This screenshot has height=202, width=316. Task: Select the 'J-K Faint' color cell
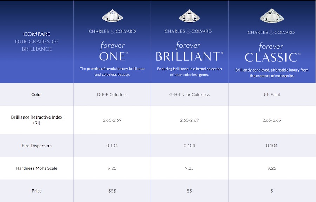pos(272,95)
